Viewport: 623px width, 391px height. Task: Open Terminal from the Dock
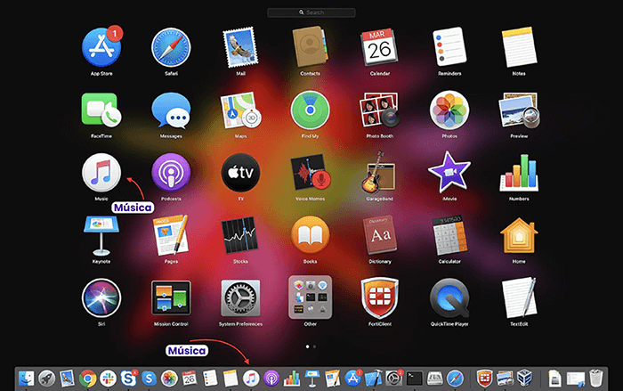pos(414,379)
